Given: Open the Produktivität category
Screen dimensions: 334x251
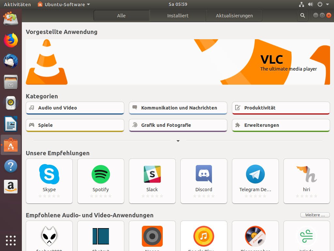Looking at the screenshot, I should point(281,108).
